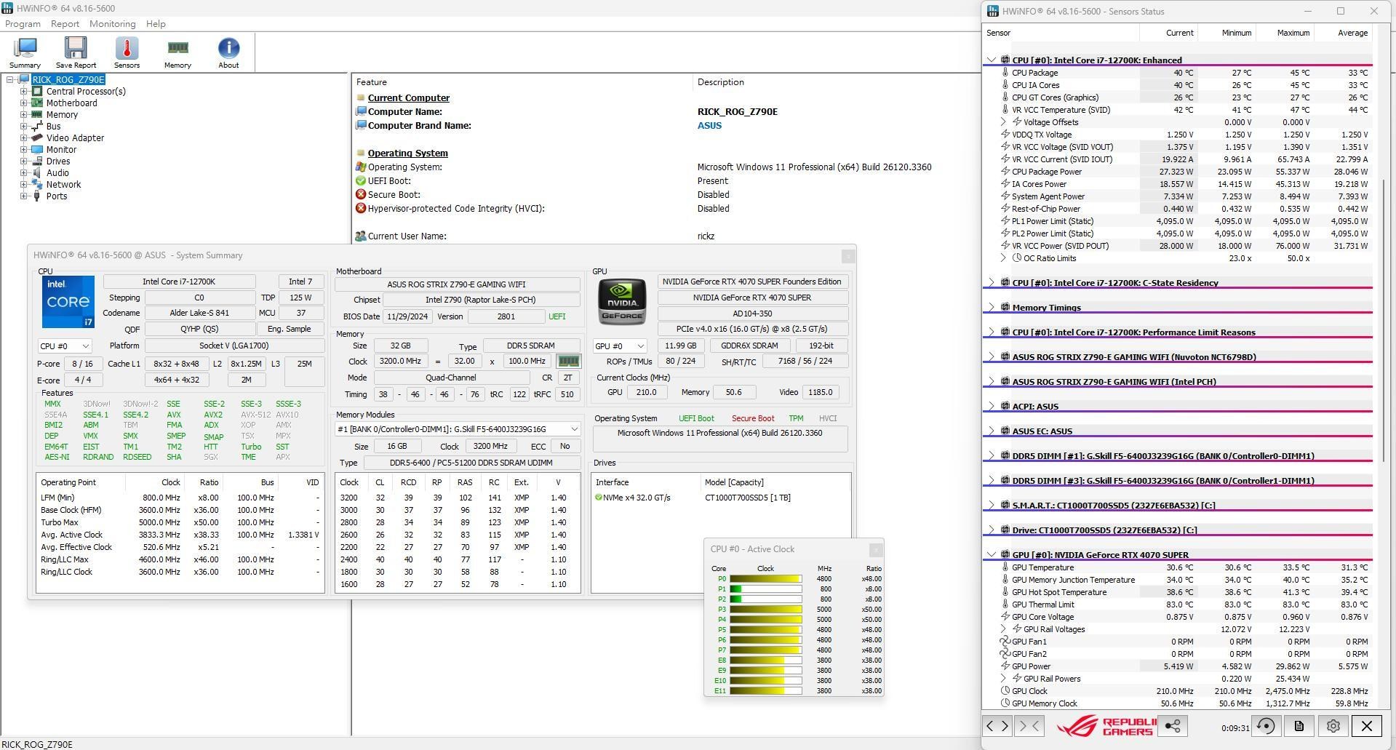Click the share/remote icon in Sensors Status
The image size is (1396, 750).
click(x=1173, y=725)
